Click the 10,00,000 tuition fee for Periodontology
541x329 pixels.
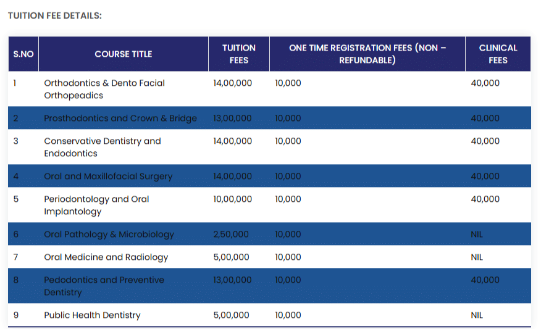pos(233,199)
